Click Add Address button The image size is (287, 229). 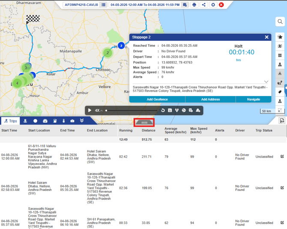pos(210,99)
